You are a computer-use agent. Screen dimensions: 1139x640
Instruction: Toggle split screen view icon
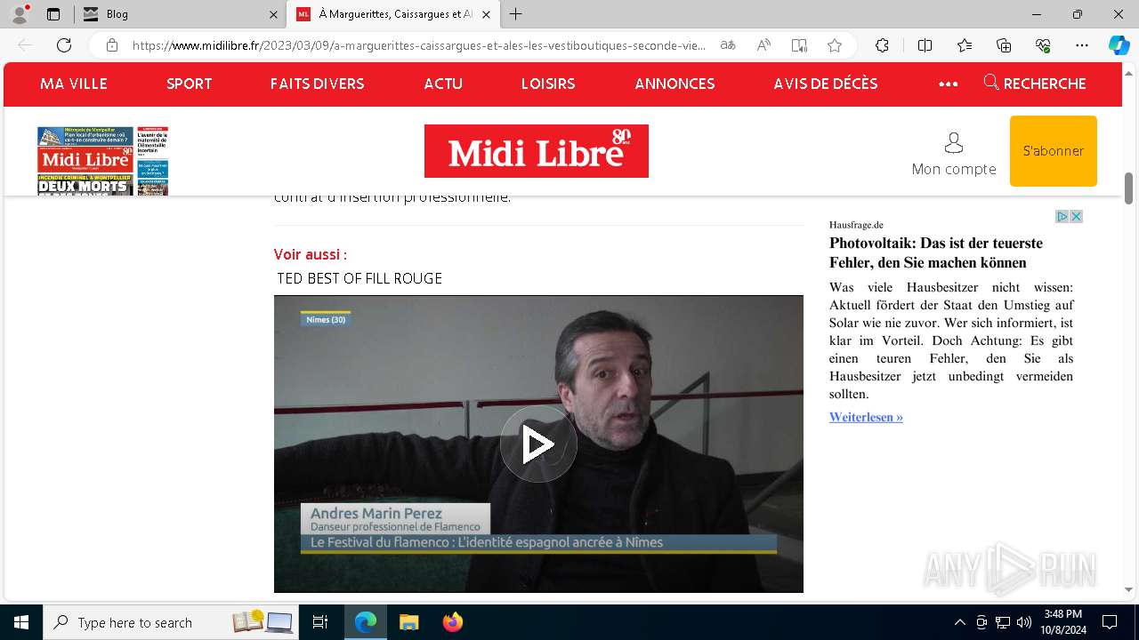tap(925, 45)
